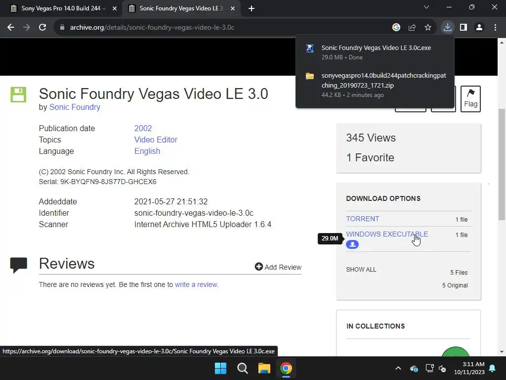
Task: Click the 2002 publication date link
Action: pos(143,128)
